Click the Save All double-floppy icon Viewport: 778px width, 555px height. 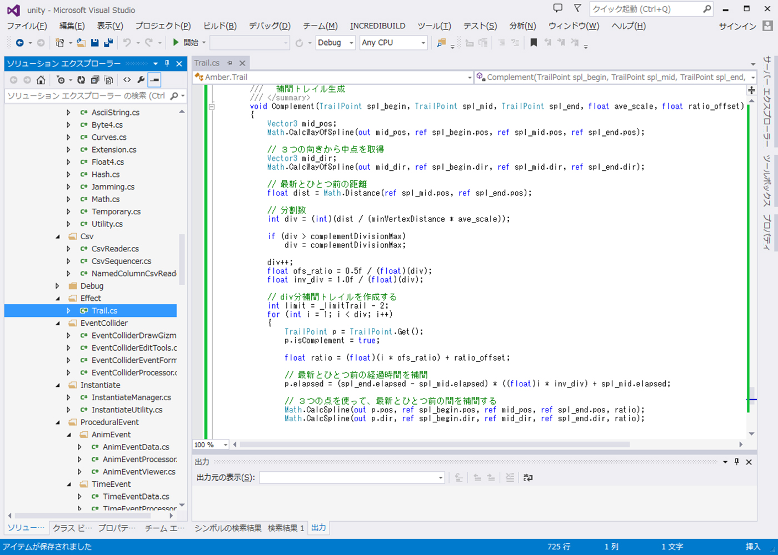108,43
